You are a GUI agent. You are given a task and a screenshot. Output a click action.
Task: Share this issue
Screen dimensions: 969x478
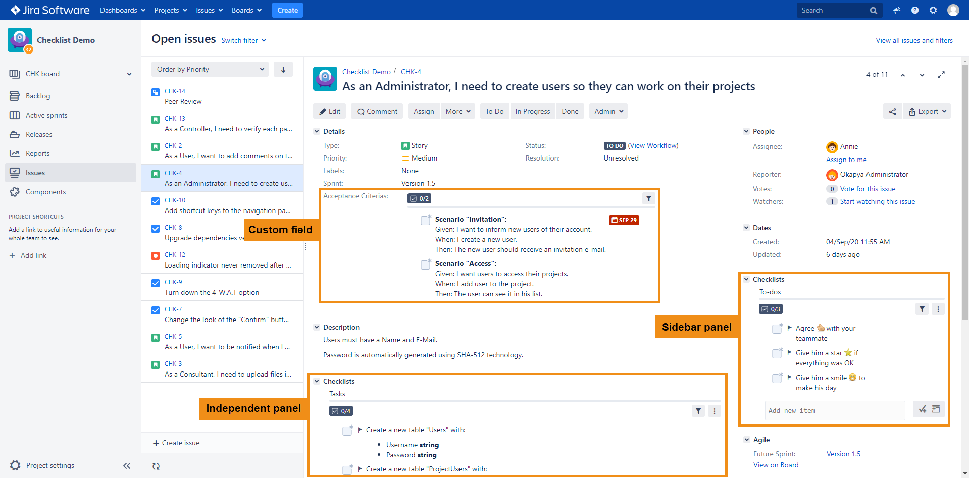point(892,111)
